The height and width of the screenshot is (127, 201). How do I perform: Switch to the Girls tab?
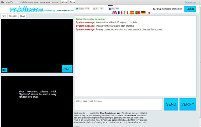point(4,16)
